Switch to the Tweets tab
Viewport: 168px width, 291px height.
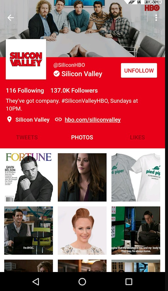coord(27,137)
